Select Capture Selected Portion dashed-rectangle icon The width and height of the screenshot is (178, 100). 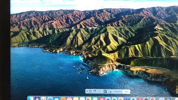point(99,91)
